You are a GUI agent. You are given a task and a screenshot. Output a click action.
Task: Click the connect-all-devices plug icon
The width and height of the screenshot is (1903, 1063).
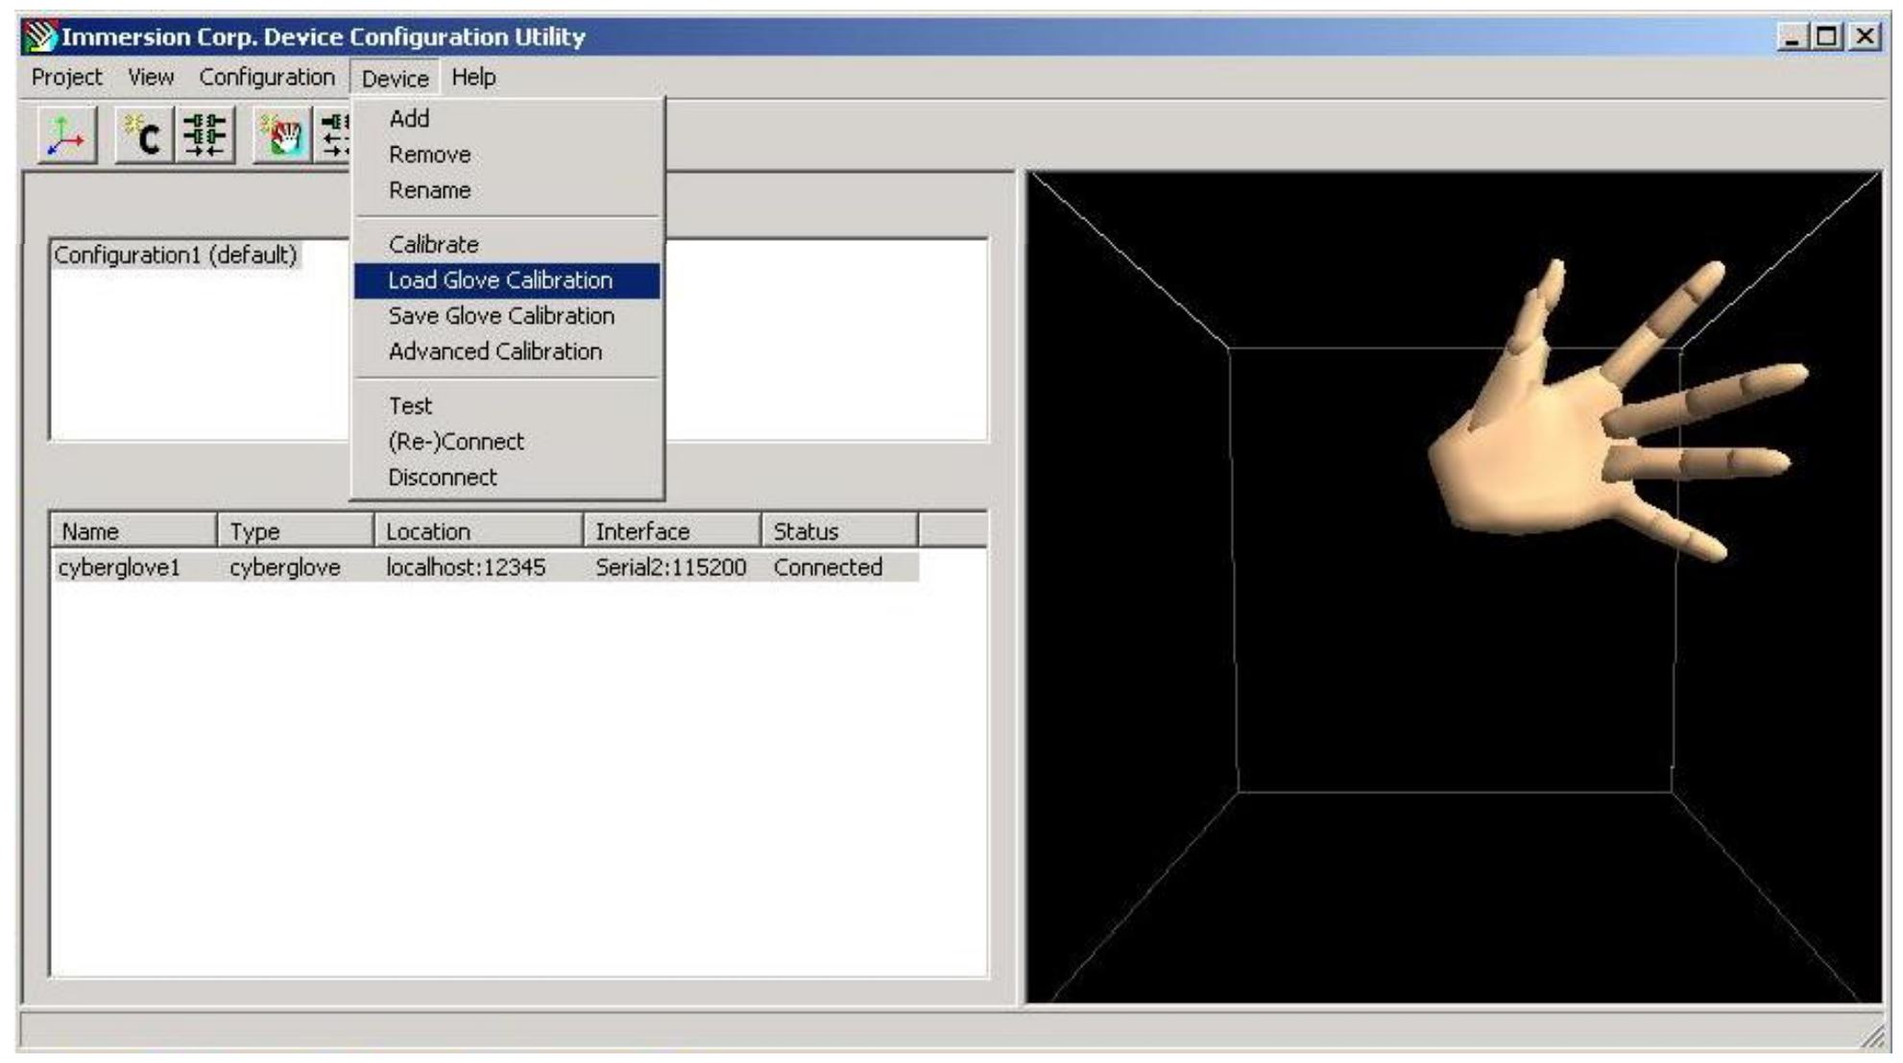point(205,135)
